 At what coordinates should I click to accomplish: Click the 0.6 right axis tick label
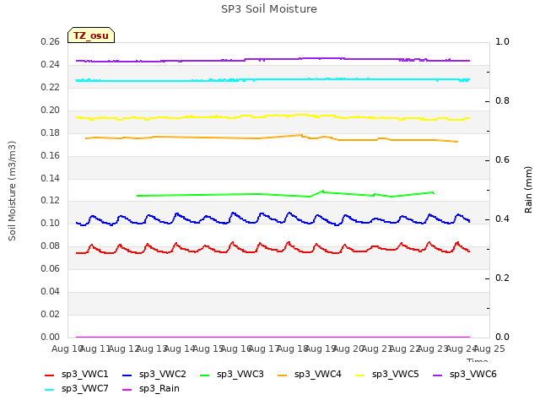pos(502,159)
